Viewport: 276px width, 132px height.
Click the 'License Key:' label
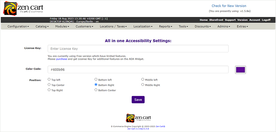[33, 48]
